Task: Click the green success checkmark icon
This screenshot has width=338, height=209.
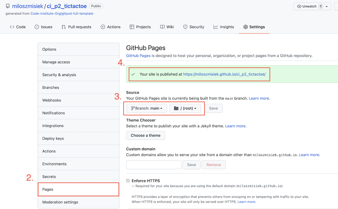Action: coord(133,74)
